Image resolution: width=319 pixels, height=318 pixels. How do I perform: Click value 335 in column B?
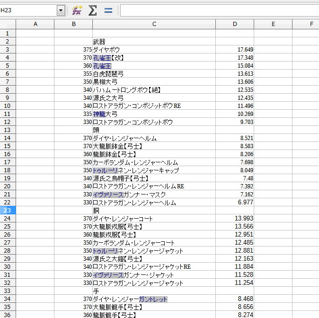click(88, 114)
